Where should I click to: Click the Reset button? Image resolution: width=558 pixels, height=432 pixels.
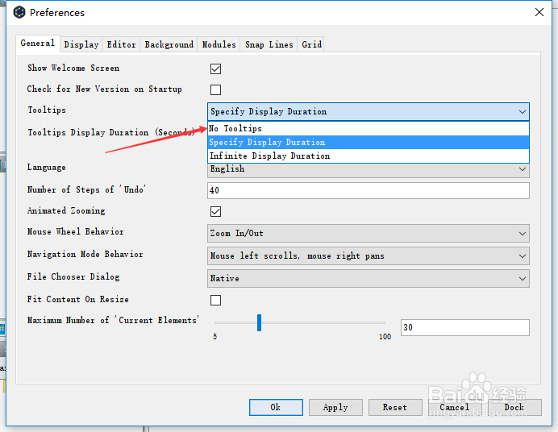(x=395, y=407)
